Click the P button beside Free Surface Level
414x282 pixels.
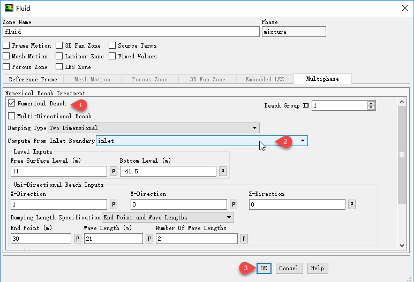(114, 171)
